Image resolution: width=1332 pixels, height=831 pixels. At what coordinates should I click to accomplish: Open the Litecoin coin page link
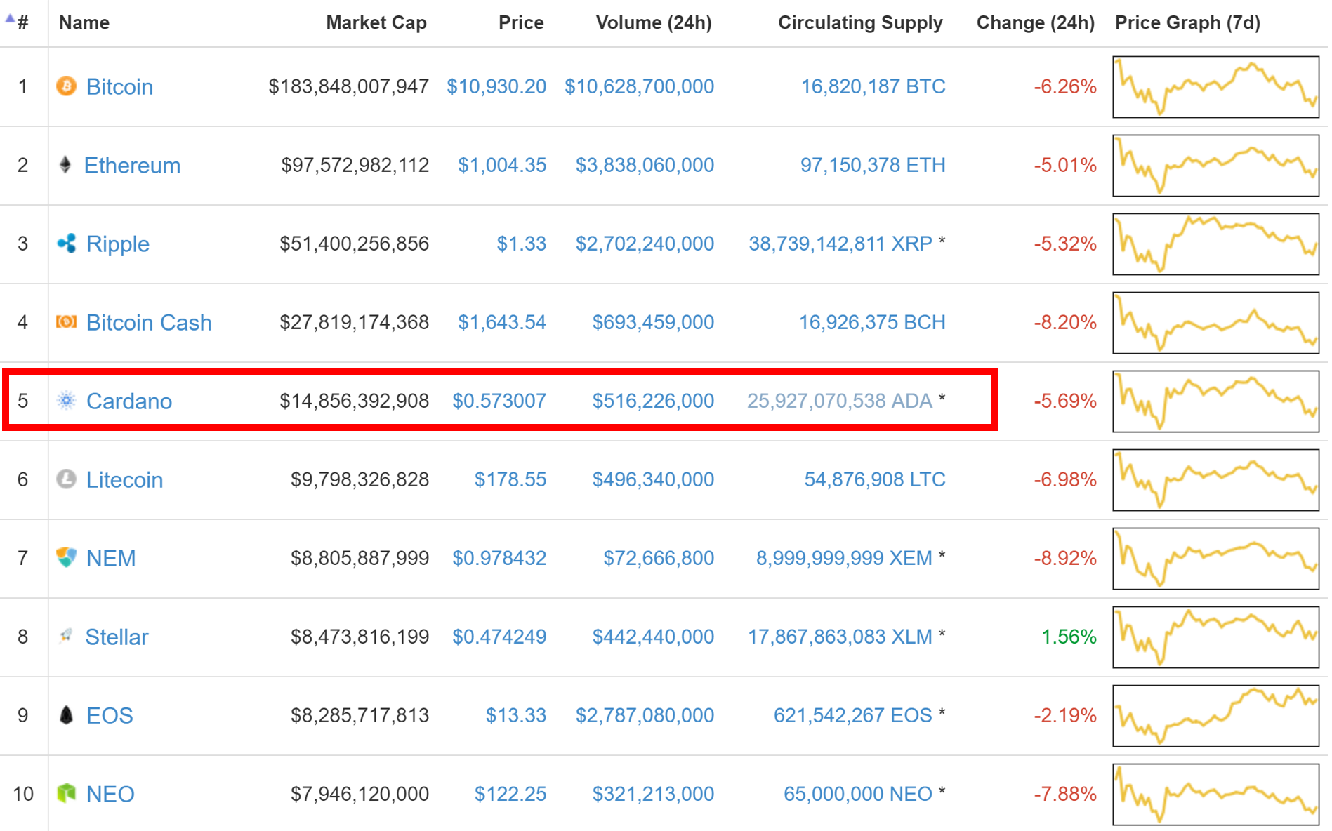(124, 479)
